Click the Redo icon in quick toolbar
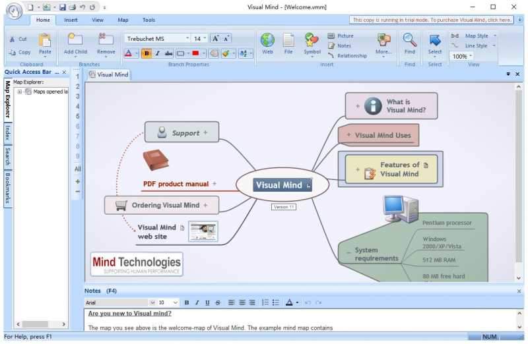The width and height of the screenshot is (528, 344). point(92,7)
